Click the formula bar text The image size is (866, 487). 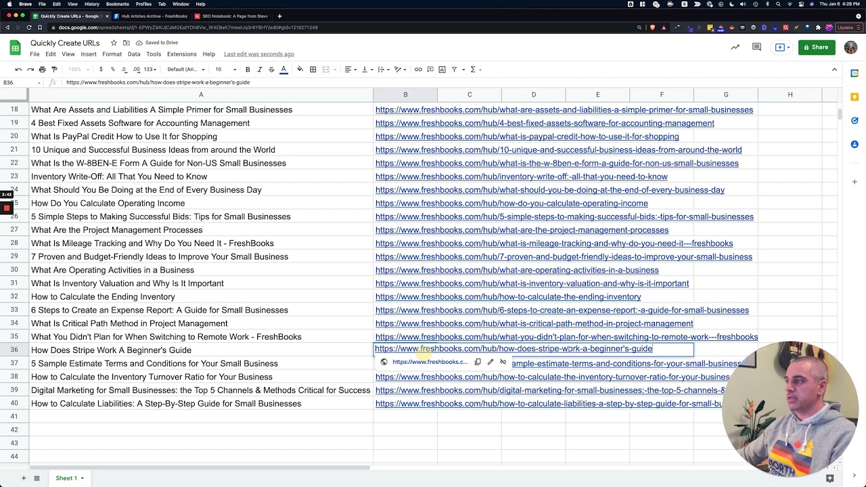coord(158,83)
